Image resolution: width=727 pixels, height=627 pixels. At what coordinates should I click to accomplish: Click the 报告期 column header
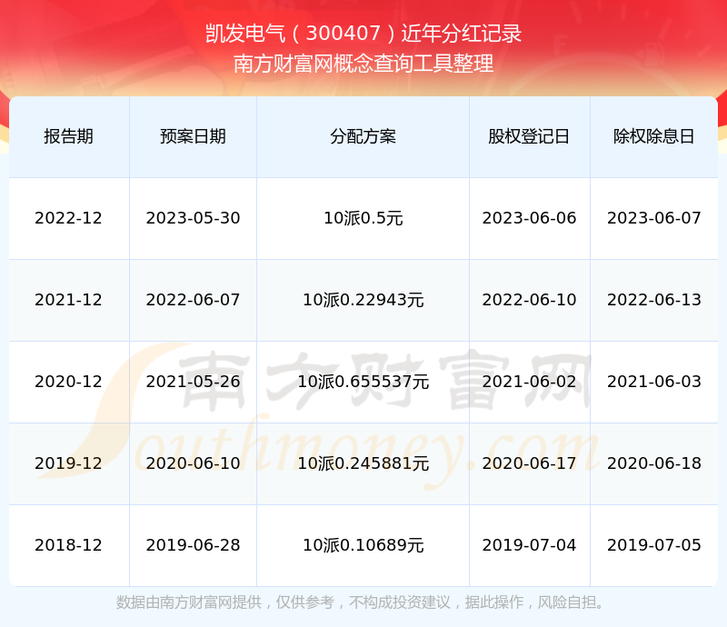69,136
